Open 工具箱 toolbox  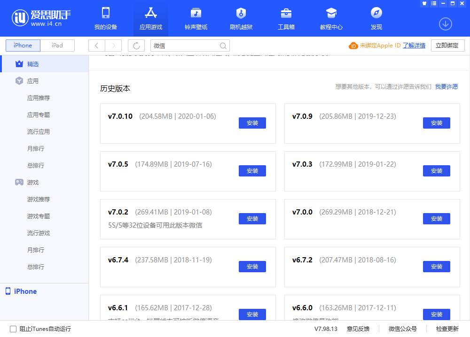click(x=286, y=19)
